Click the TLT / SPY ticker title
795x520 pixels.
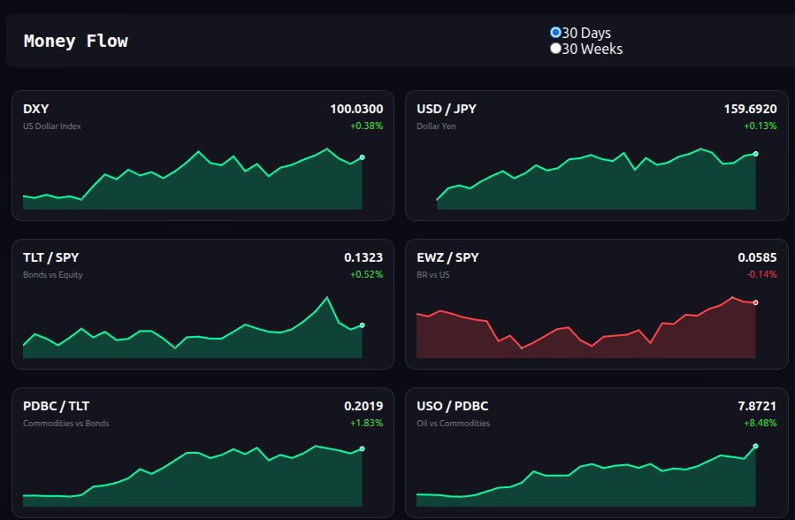click(50, 257)
